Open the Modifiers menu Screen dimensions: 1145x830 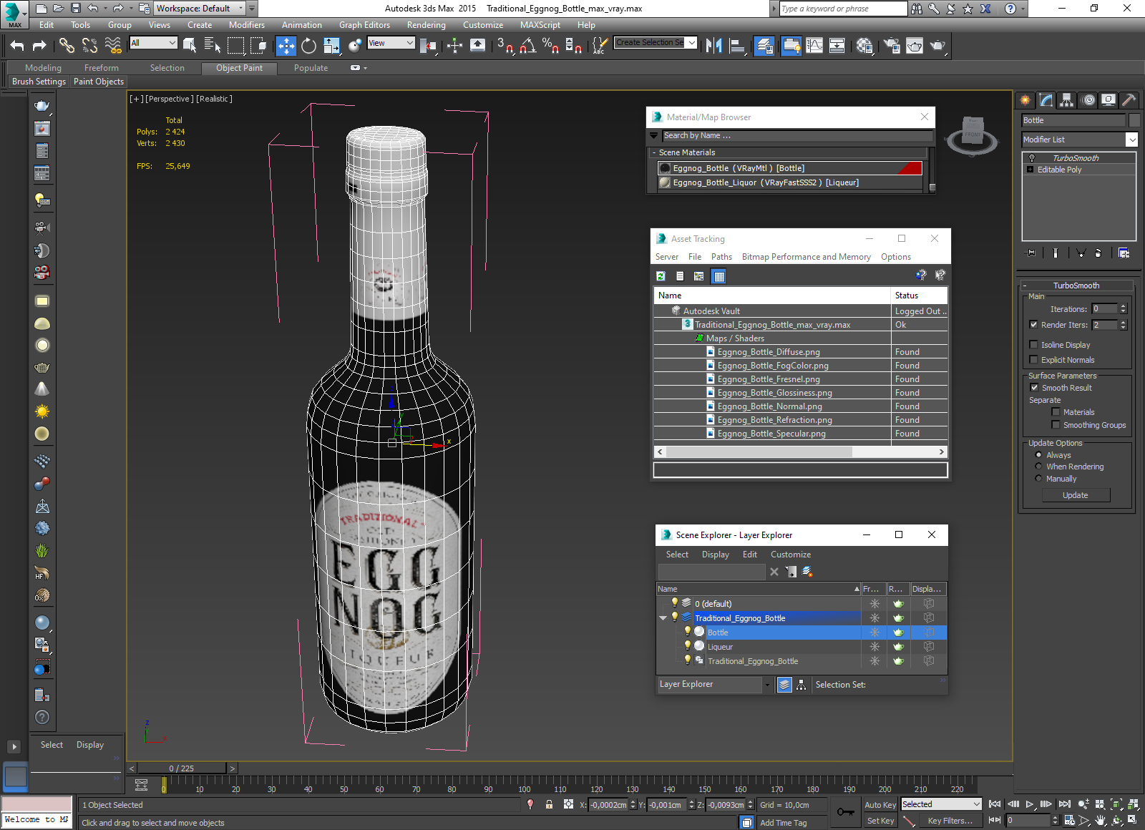[x=247, y=25]
